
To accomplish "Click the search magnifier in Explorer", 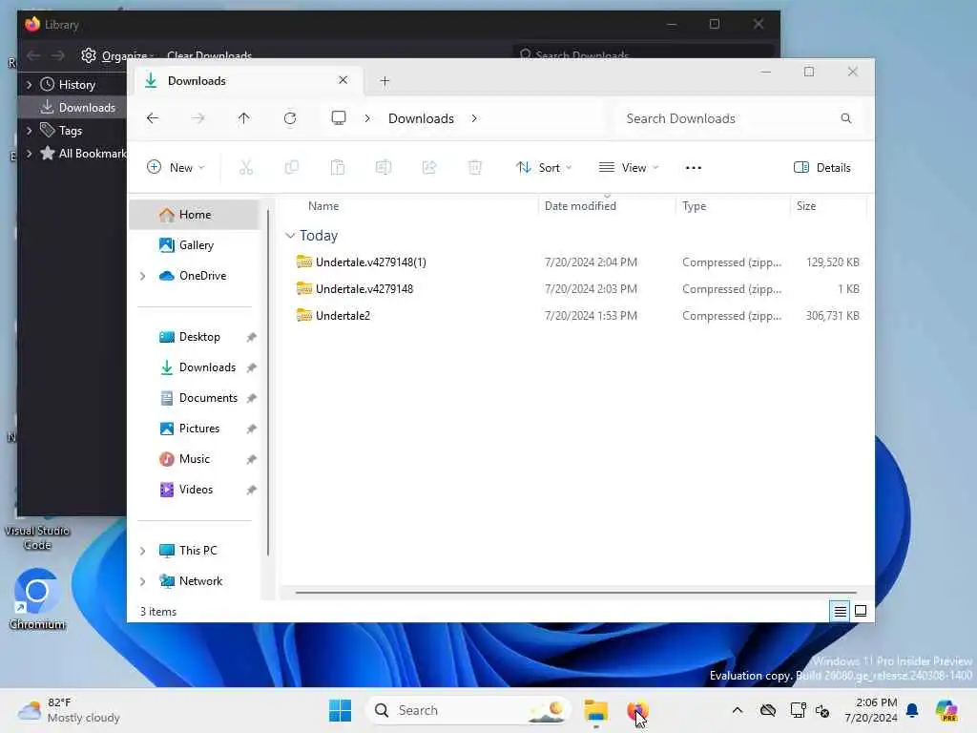I will pos(845,118).
